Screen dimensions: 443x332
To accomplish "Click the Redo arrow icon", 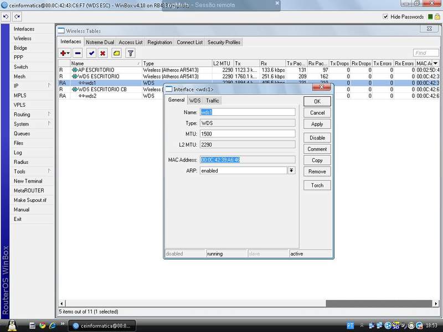I will pyautogui.click(x=17, y=17).
